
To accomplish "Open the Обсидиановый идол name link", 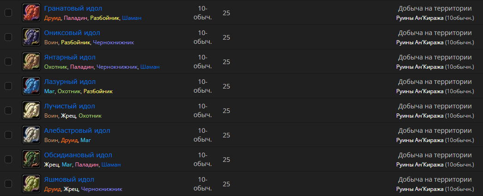I will click(x=78, y=155).
